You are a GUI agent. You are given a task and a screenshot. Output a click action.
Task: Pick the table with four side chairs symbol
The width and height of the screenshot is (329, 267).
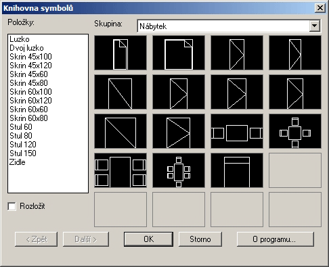[x=120, y=170]
